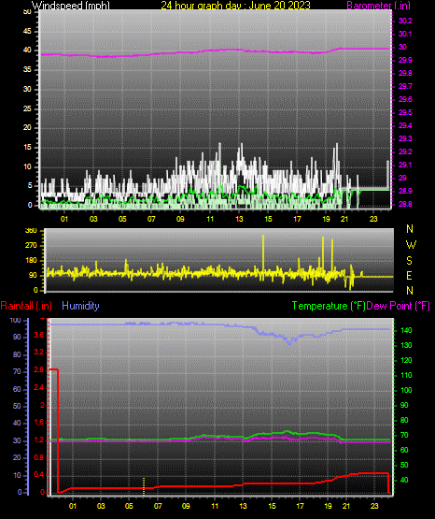Image resolution: width=435 pixels, height=519 pixels.
Task: Click the 'Barometer (.in)' axis title
Action: coord(378,6)
